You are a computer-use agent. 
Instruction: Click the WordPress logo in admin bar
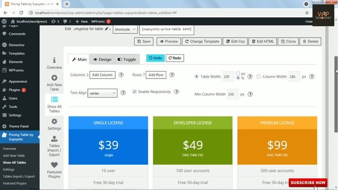coord(4,21)
